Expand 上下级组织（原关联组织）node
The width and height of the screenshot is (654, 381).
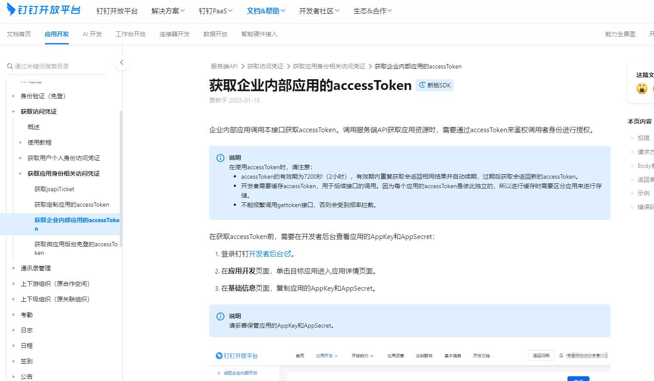coord(13,299)
